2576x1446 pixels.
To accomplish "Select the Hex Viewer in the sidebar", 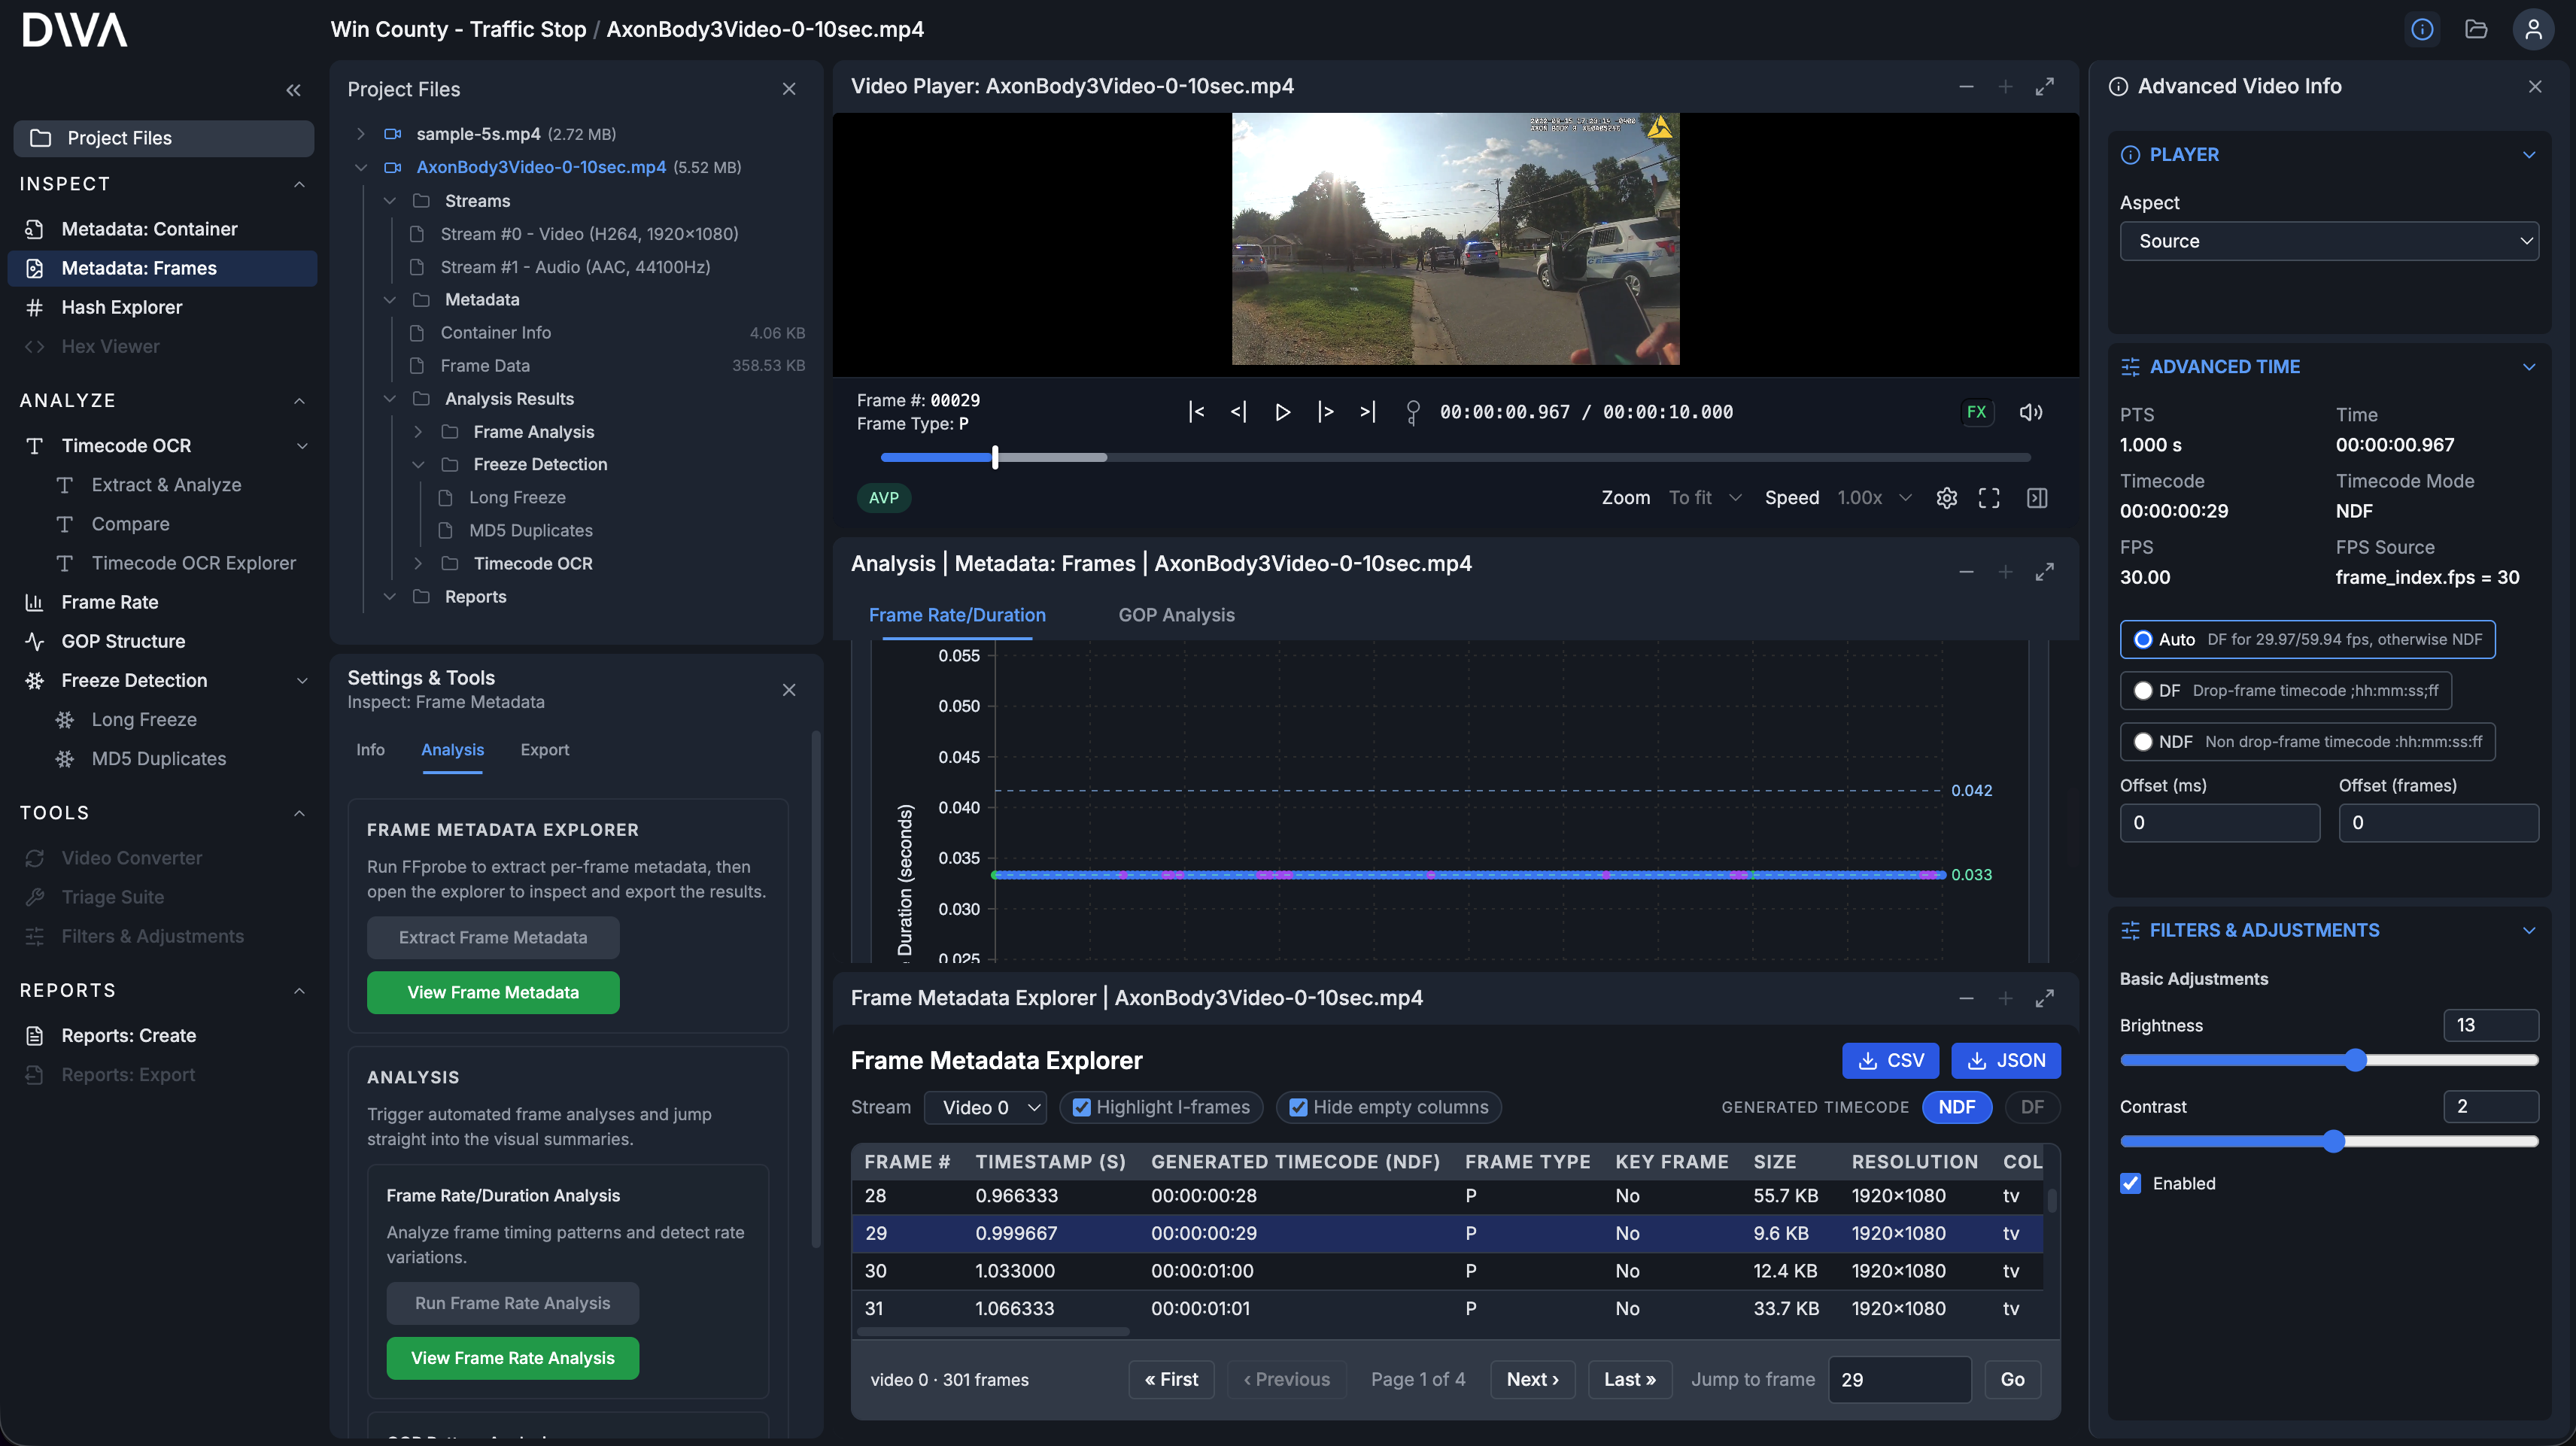I will tap(110, 346).
